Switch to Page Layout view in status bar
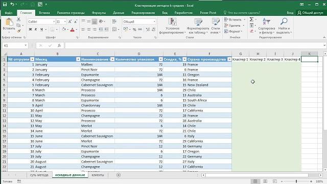 [265, 181]
